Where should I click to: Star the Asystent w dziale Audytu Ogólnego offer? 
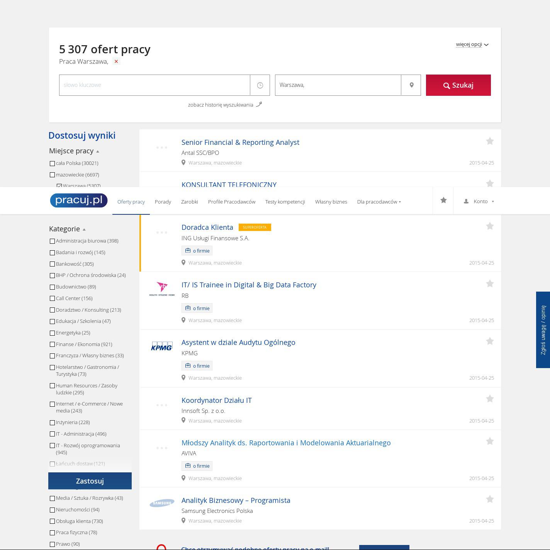[490, 341]
